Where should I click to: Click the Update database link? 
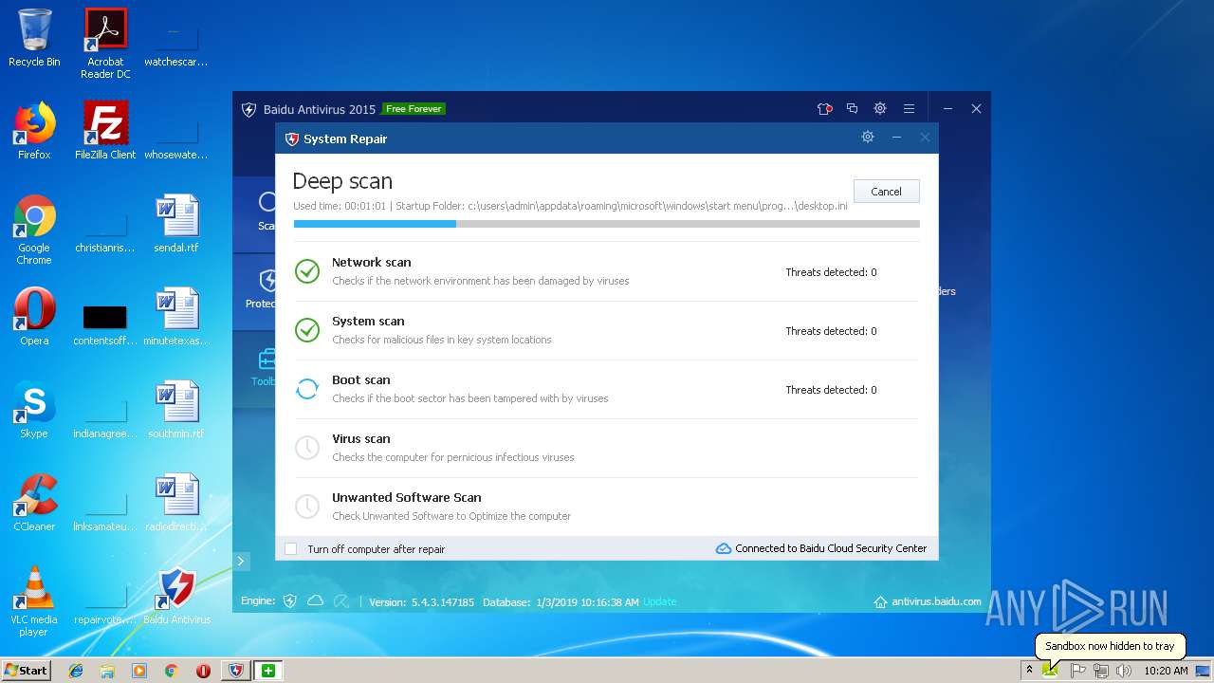(660, 601)
